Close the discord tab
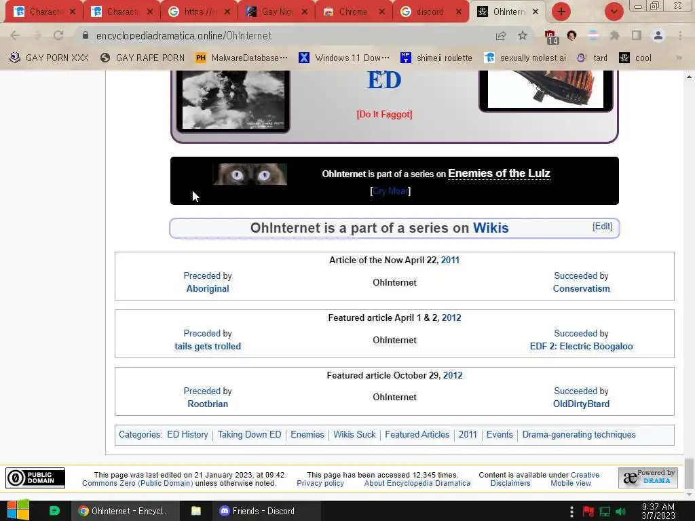The height and width of the screenshot is (521, 695). 459,12
